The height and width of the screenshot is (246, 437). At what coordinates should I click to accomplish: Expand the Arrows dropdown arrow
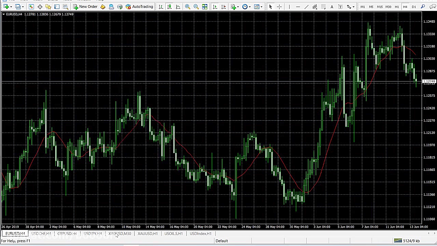(354, 6)
